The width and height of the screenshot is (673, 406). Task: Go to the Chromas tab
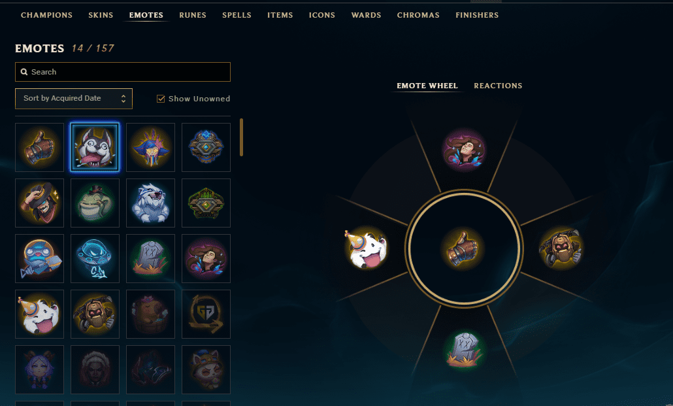[x=418, y=15]
